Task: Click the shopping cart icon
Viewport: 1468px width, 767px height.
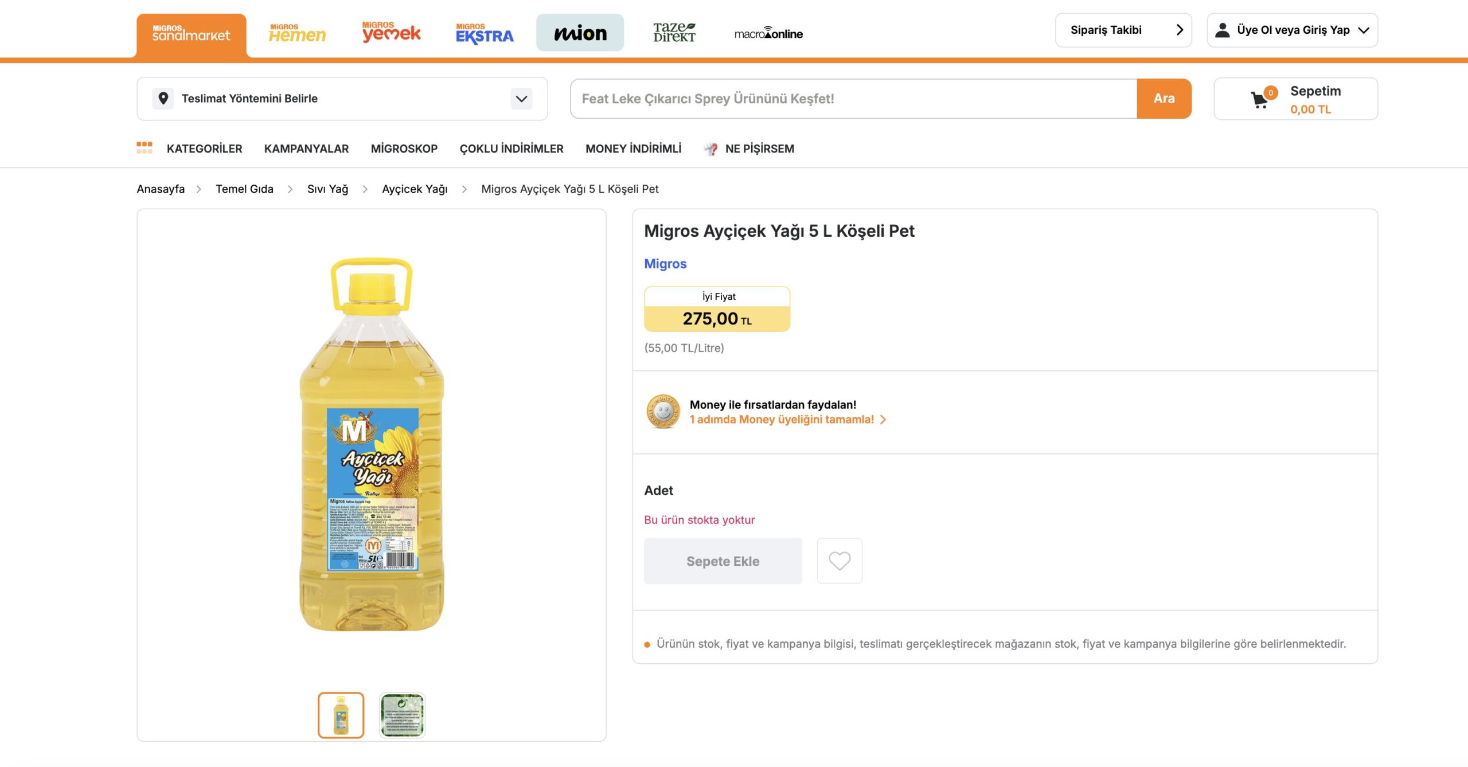Action: tap(1260, 99)
